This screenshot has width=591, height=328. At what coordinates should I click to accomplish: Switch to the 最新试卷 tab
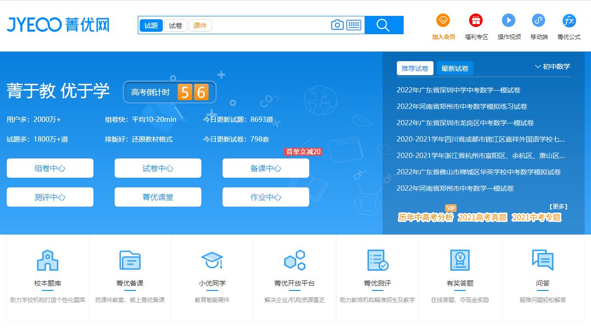(455, 68)
